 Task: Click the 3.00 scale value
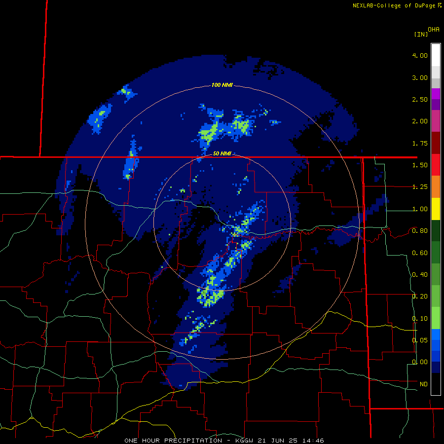coord(420,77)
